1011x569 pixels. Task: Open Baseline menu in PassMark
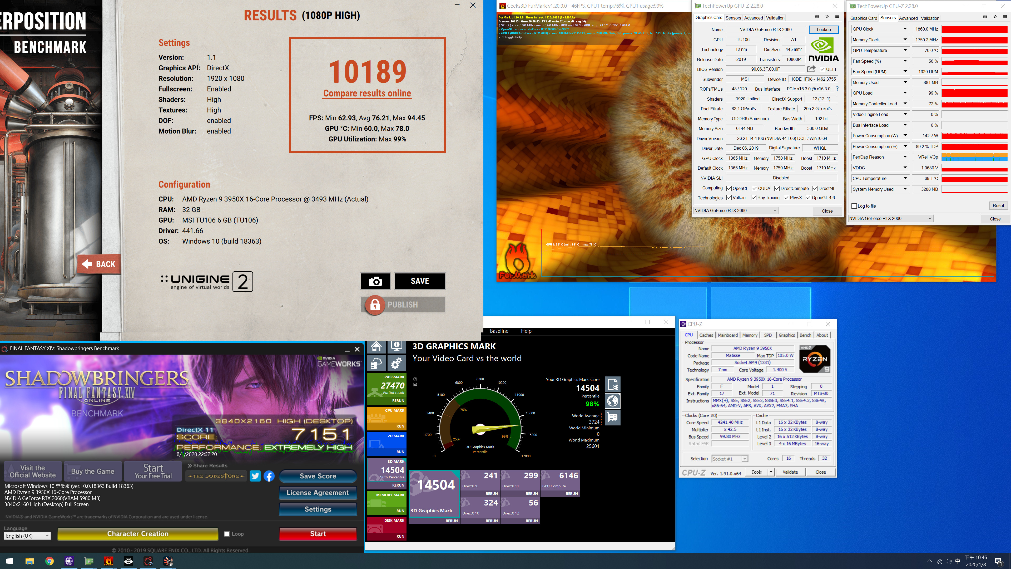tap(499, 331)
